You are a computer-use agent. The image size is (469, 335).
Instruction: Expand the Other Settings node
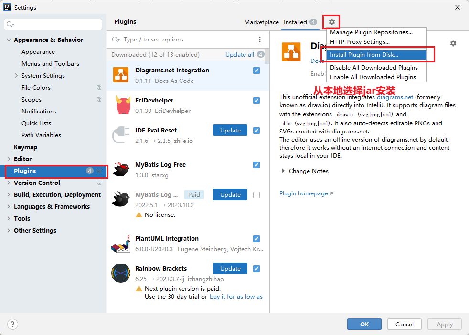tap(9, 230)
